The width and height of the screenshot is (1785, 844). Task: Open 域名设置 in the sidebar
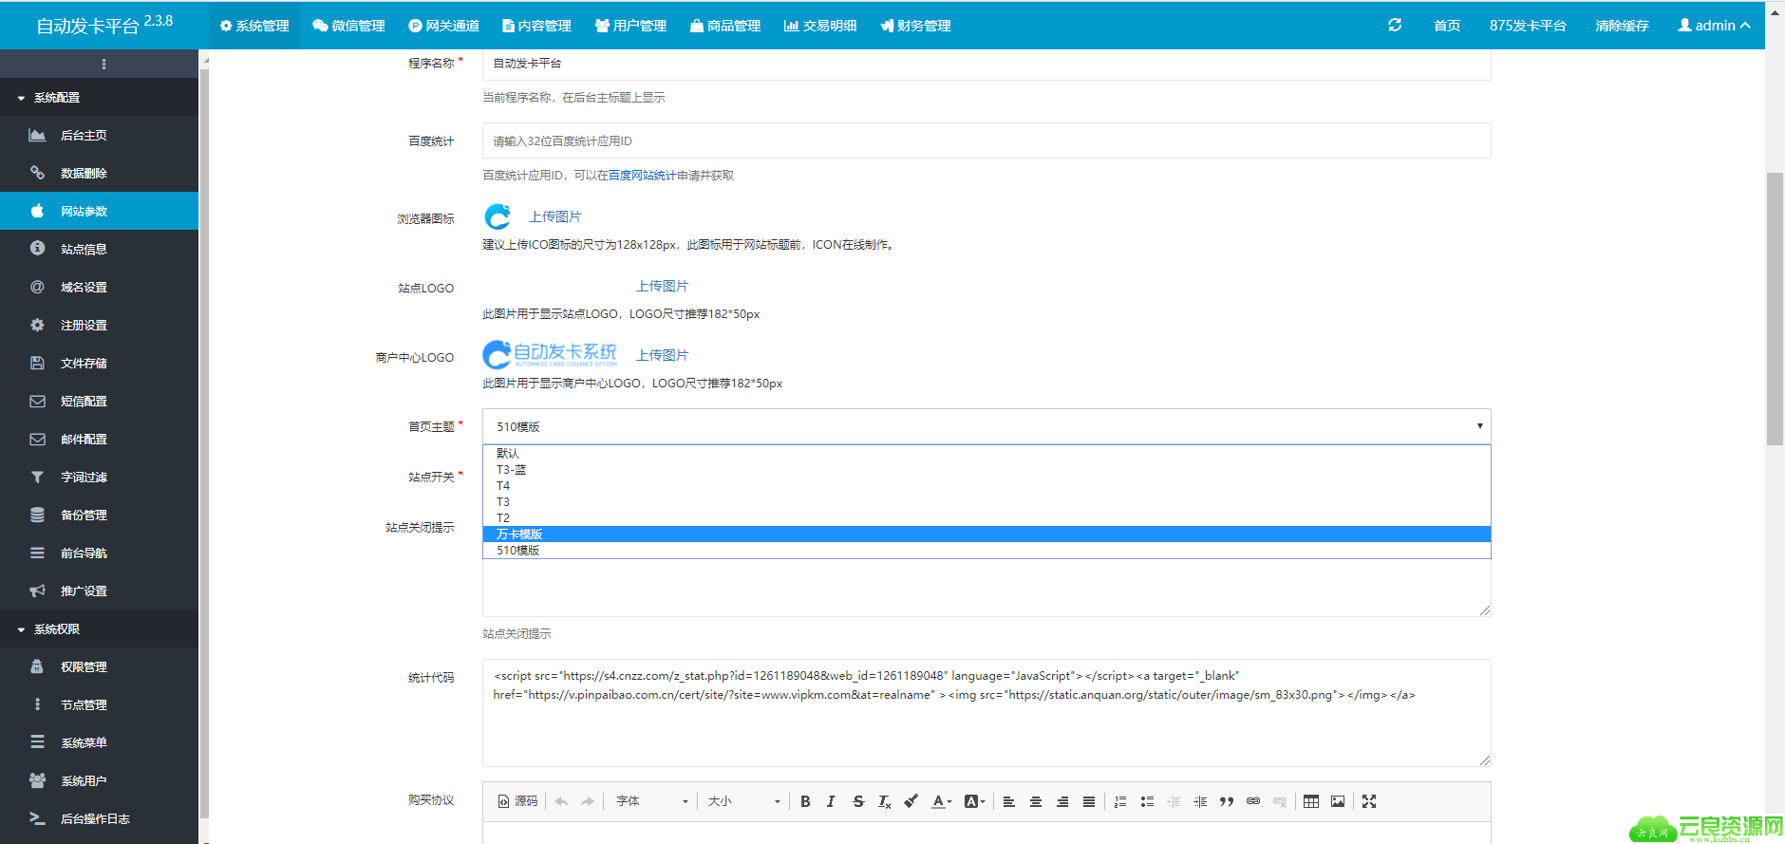click(x=99, y=287)
